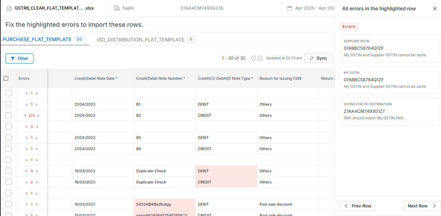This screenshot has height=216, width=441.
Task: Click left error arrow in B2 row
Action: (25, 116)
